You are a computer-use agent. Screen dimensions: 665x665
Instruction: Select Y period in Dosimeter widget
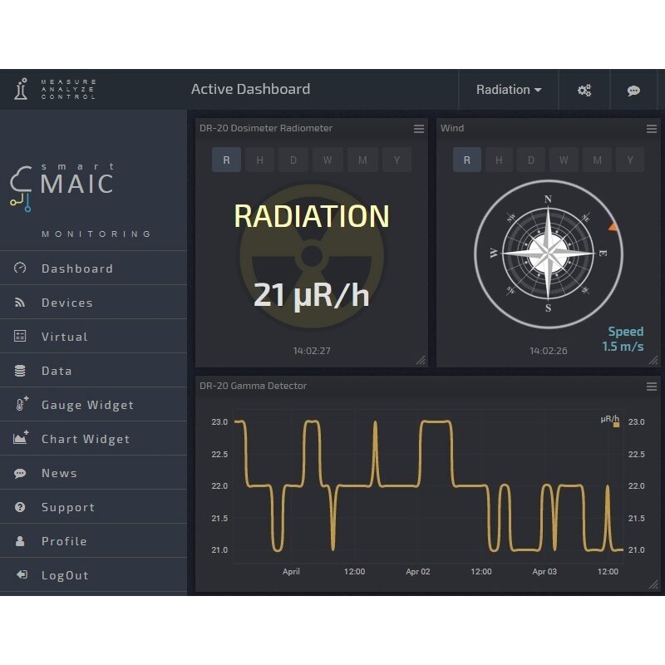pos(397,160)
